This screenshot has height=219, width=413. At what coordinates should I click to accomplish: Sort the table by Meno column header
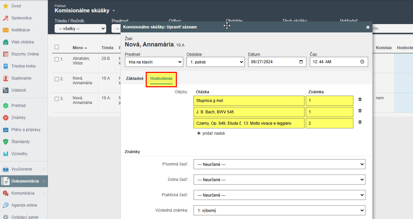click(x=78, y=48)
